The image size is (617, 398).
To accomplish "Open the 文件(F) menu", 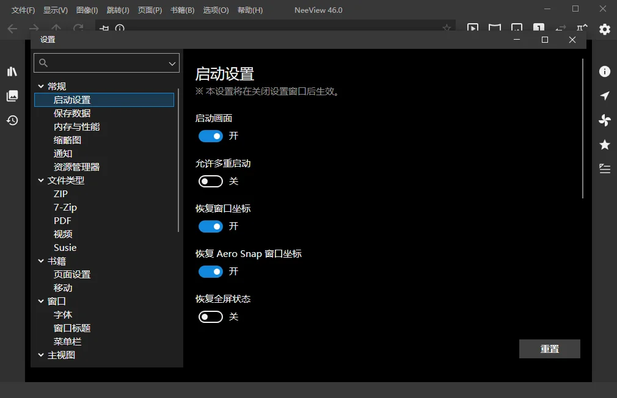I will coord(23,10).
